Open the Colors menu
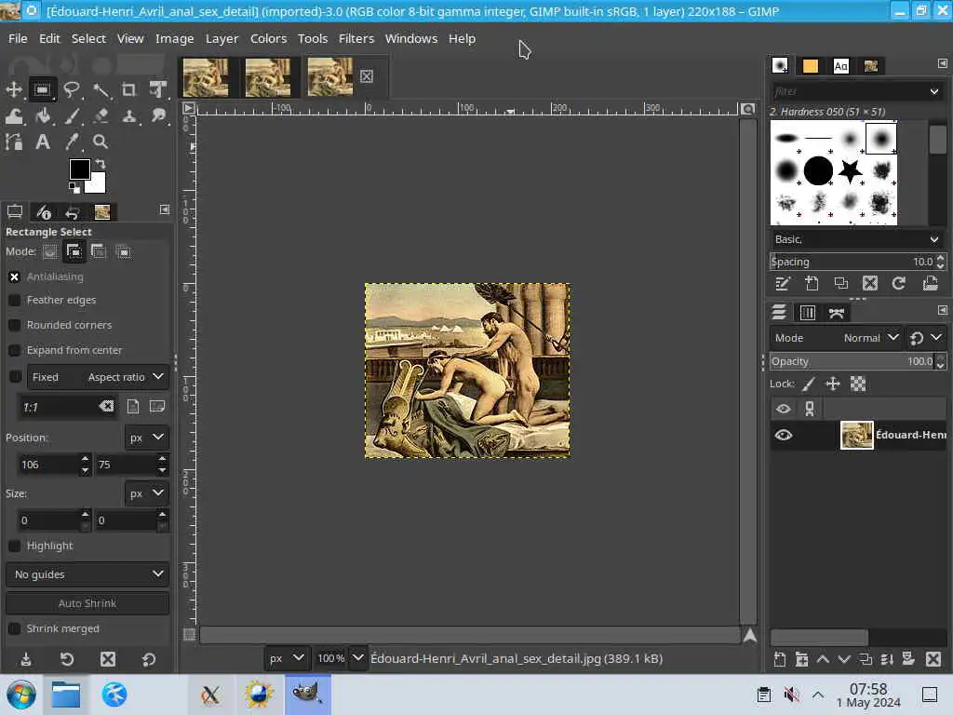Viewport: 953px width, 715px height. click(268, 38)
